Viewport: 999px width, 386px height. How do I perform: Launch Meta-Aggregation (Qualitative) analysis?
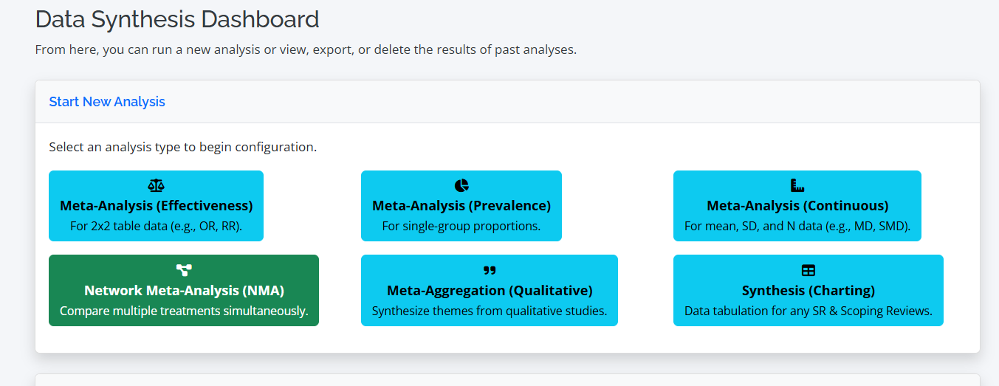click(x=490, y=290)
